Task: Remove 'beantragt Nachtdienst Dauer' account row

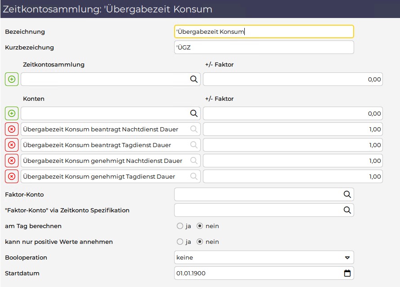Action: (12, 130)
